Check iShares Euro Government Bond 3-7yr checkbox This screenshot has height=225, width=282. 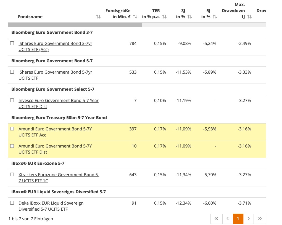click(12, 43)
